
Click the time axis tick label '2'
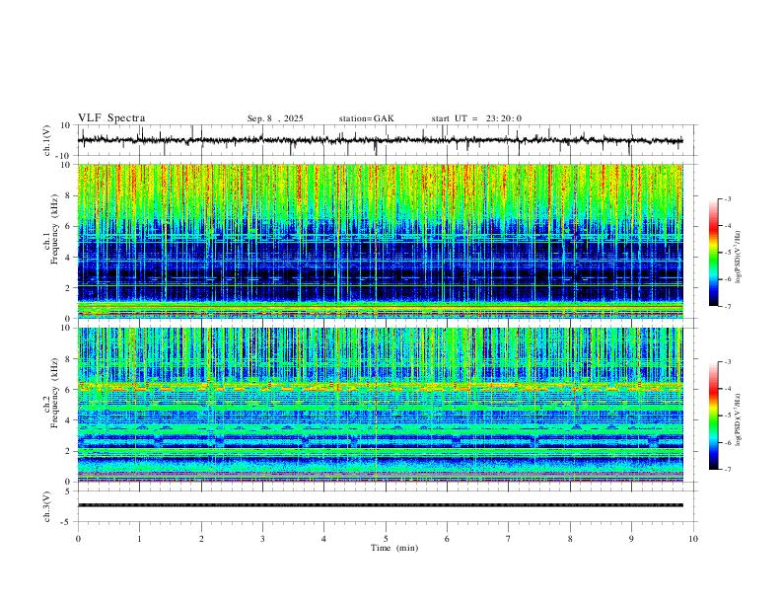coord(201,539)
